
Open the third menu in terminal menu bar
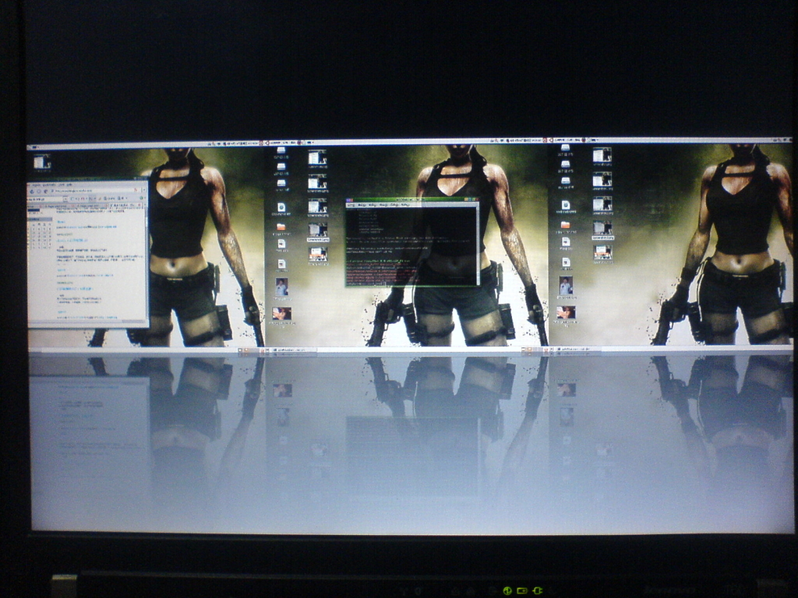373,205
